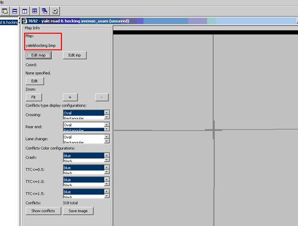Click the tile windows vertically toolbar icon
Image resolution: width=298 pixels, height=226 pixels.
(24, 11)
